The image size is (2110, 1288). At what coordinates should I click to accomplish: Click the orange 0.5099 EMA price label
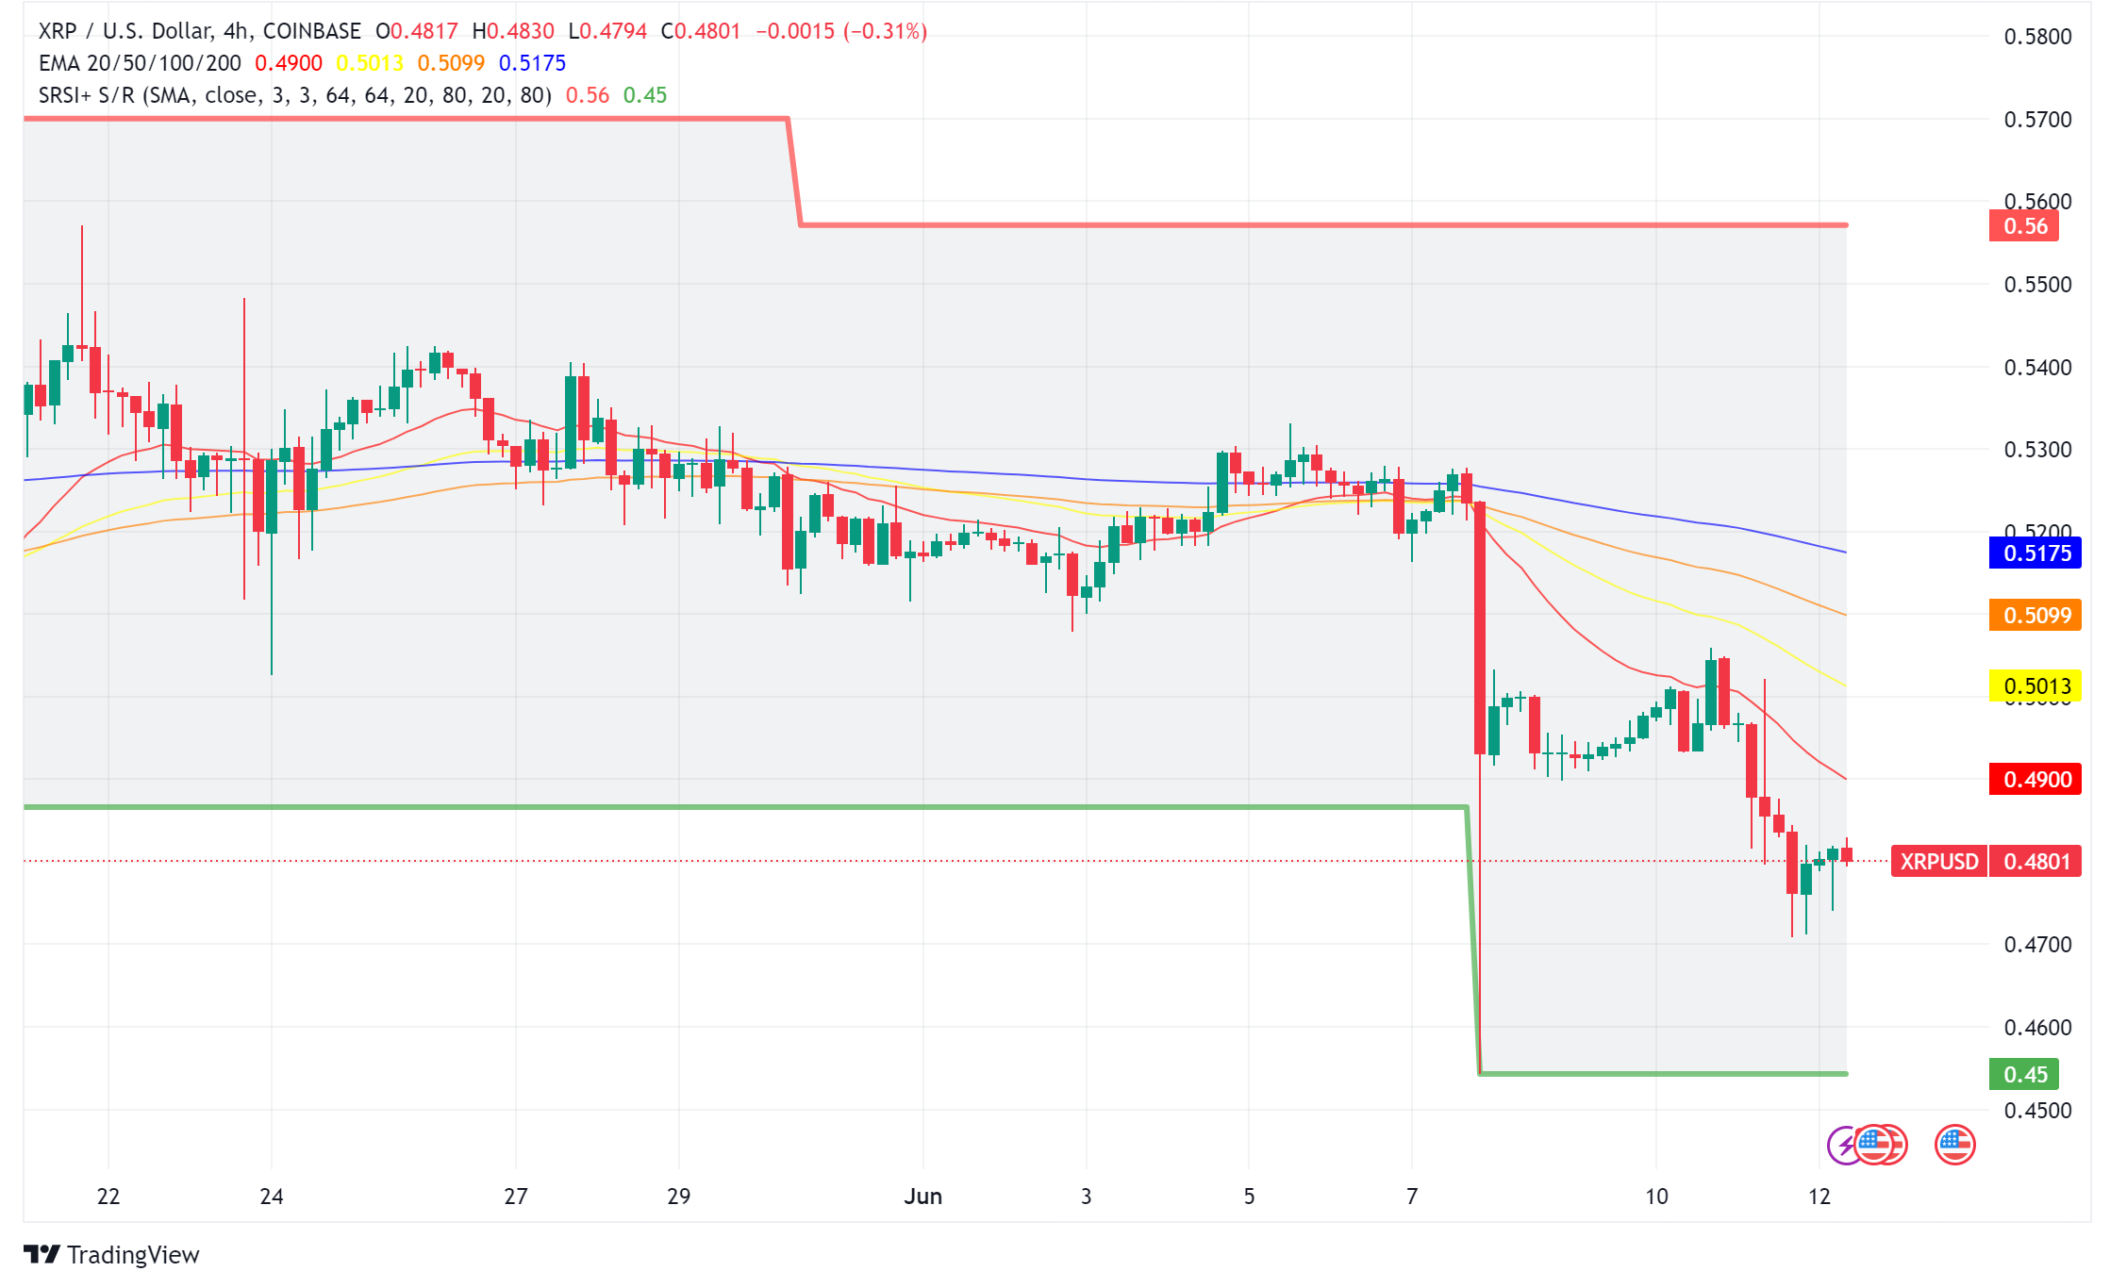(x=2034, y=615)
